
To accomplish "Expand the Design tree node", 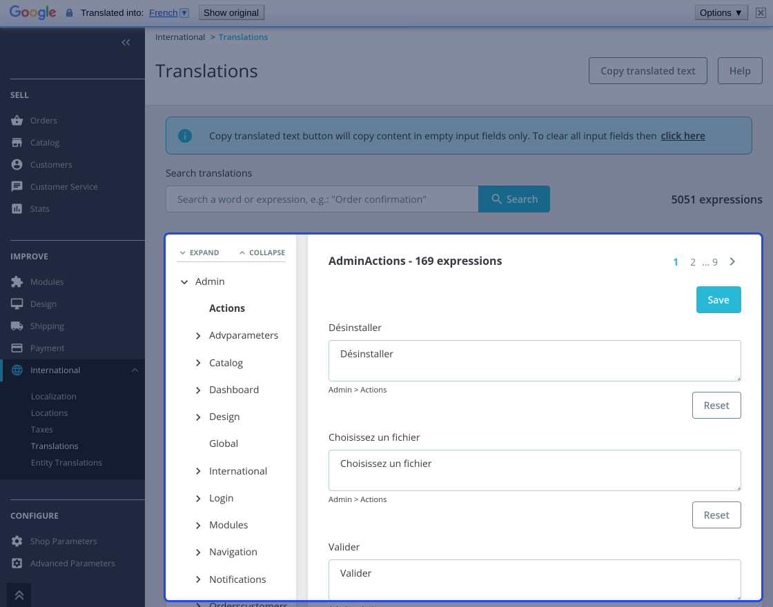I will point(198,417).
